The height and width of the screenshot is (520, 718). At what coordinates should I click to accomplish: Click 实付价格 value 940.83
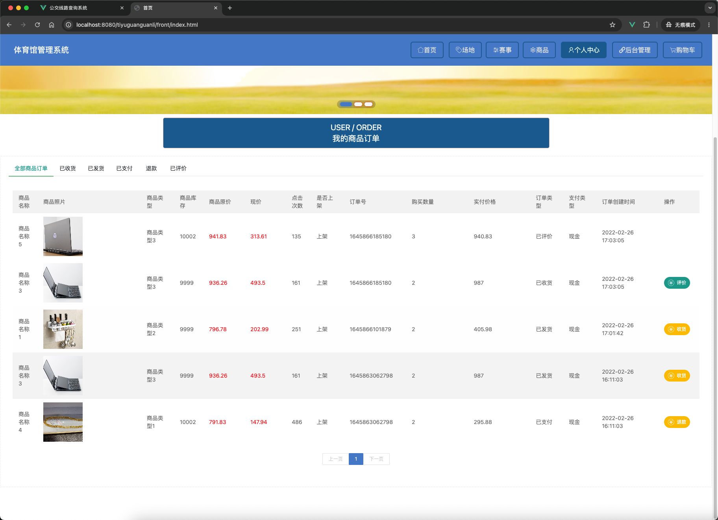tap(483, 236)
